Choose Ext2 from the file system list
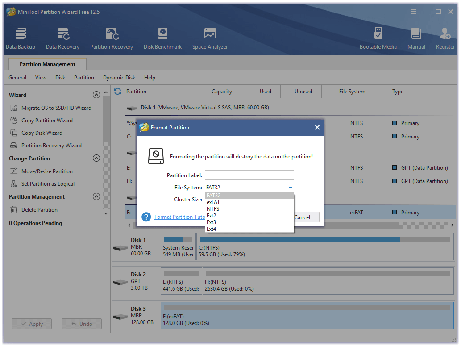Image resolution: width=461 pixels, height=346 pixels. click(x=249, y=215)
